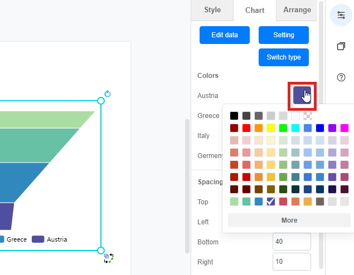Select the transparent checkered swatch
354x275 pixels.
click(x=308, y=116)
